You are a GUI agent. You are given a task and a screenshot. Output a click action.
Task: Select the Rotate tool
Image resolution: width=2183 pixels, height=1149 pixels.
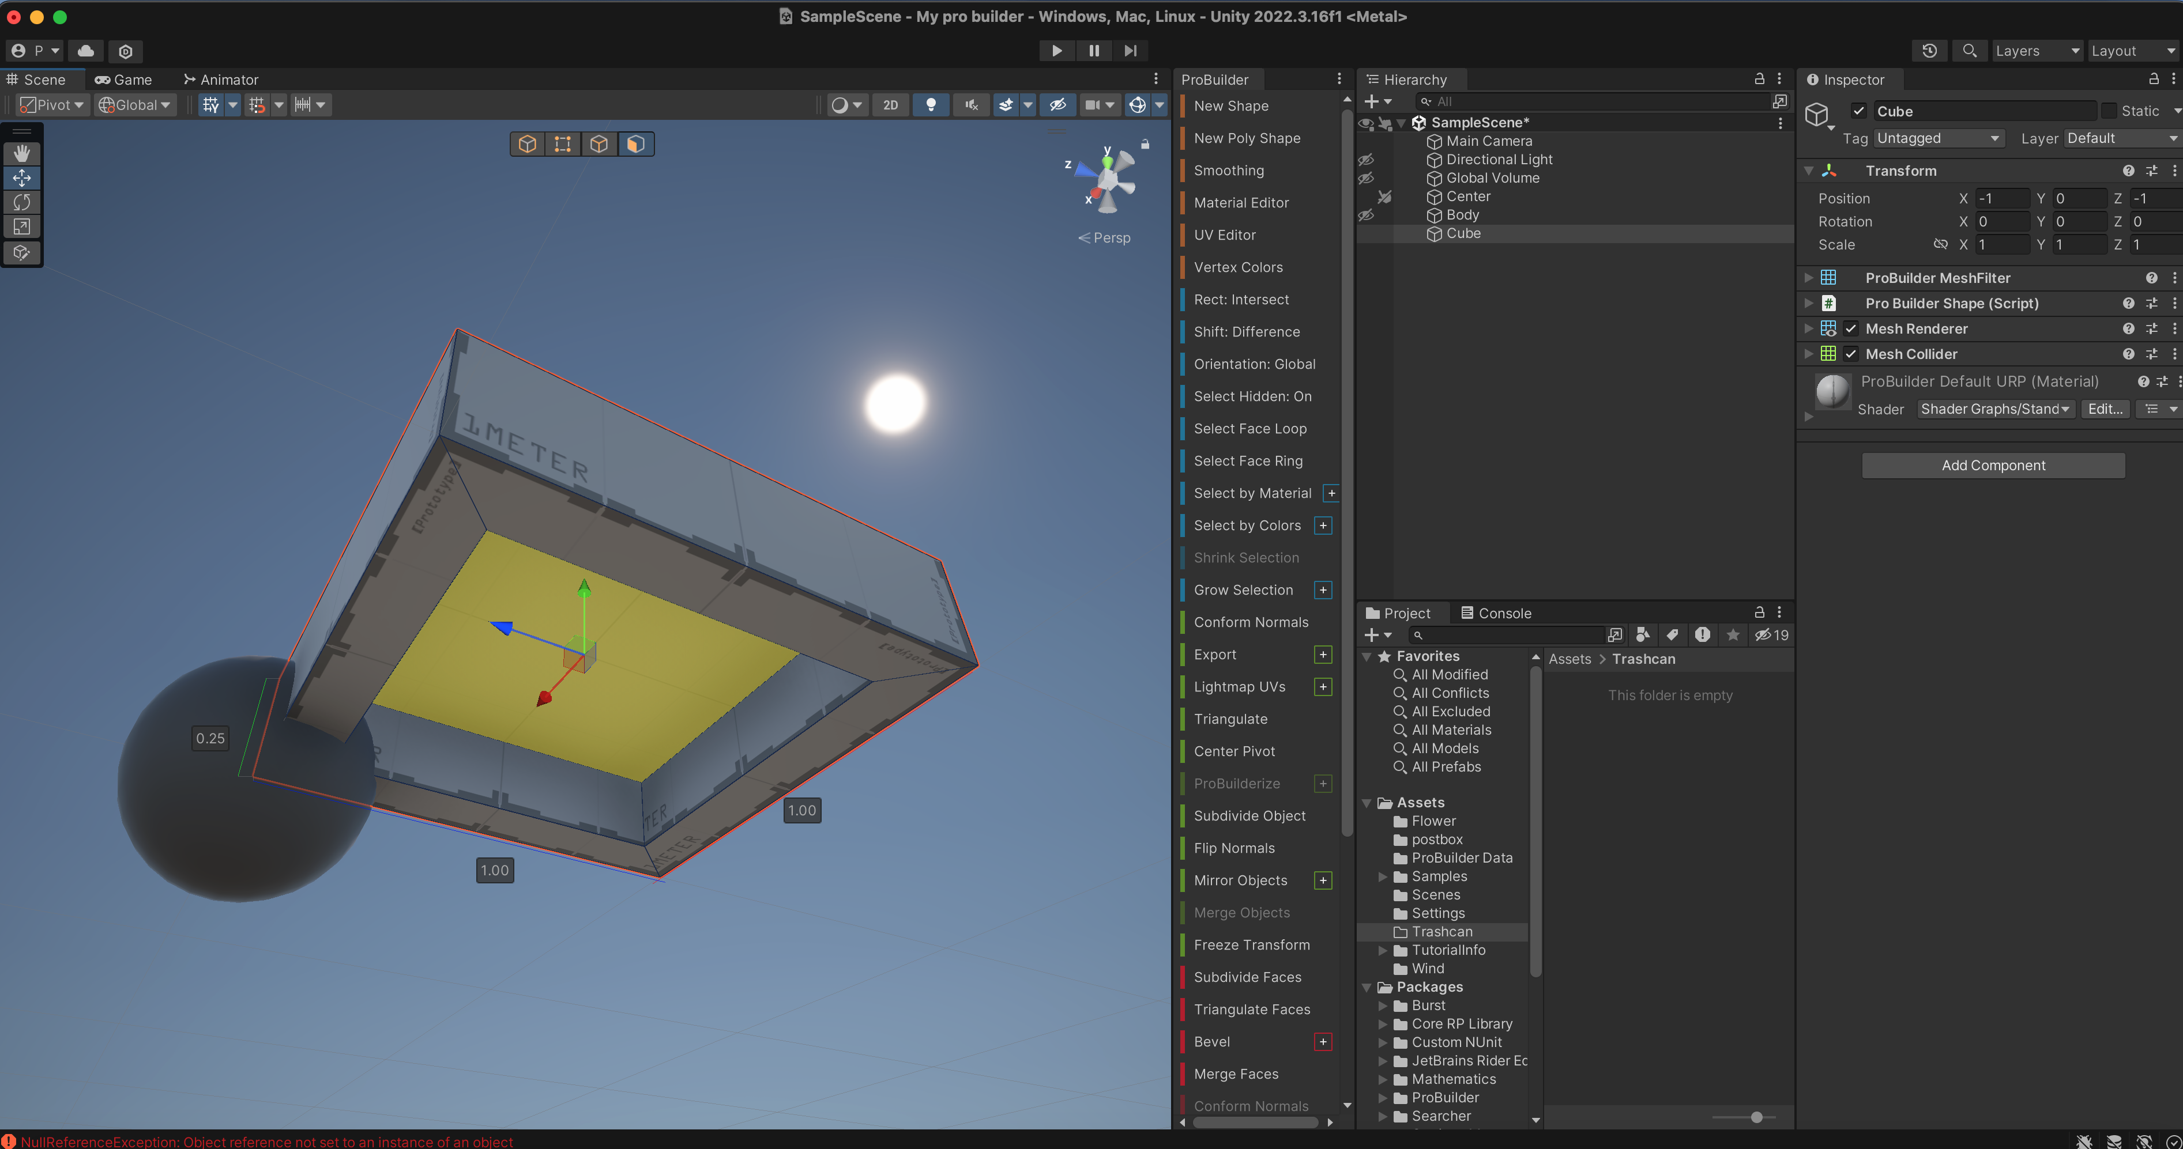(22, 202)
